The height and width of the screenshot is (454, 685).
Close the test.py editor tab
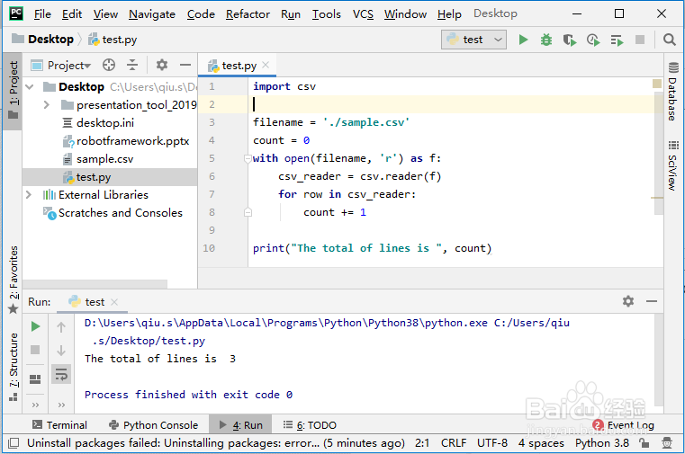click(266, 65)
